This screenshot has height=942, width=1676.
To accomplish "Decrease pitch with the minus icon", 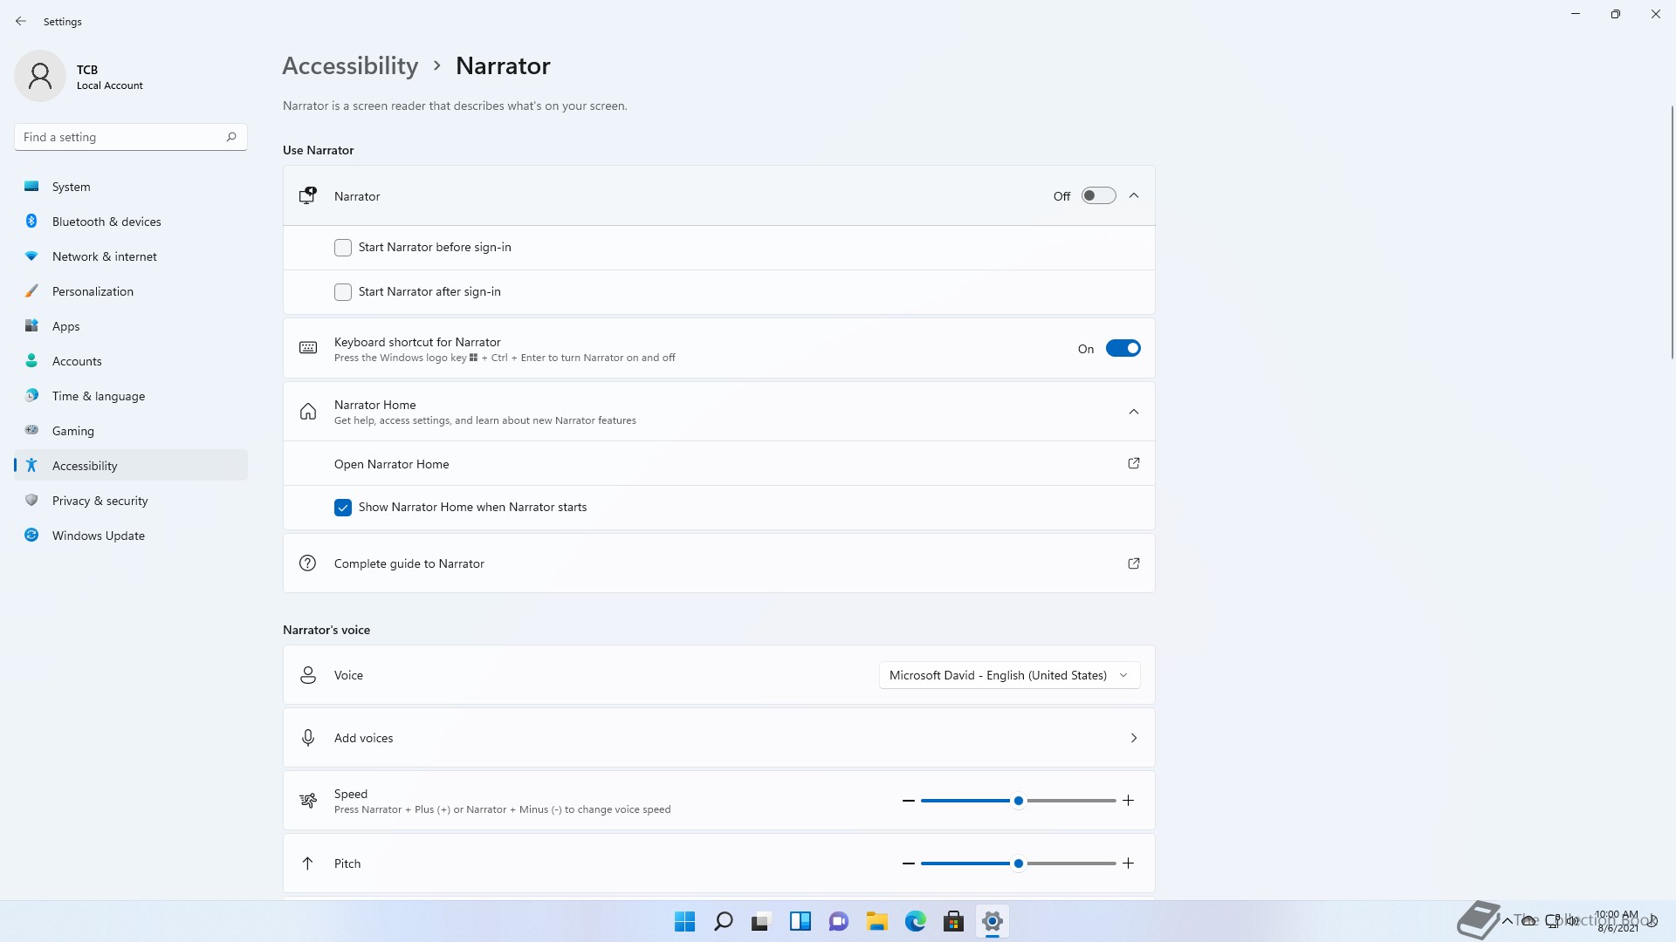I will tap(909, 863).
